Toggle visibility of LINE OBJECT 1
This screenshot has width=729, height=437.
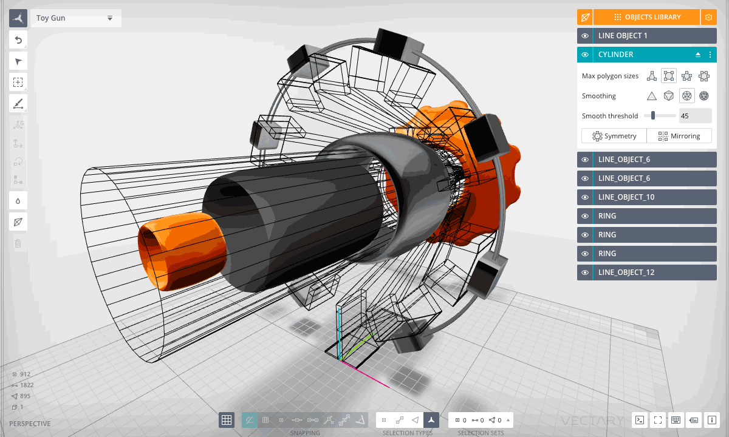[x=584, y=36]
